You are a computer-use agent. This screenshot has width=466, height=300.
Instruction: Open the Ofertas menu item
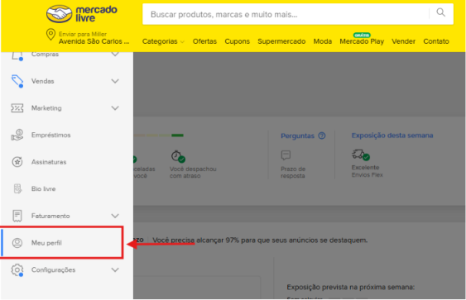204,41
